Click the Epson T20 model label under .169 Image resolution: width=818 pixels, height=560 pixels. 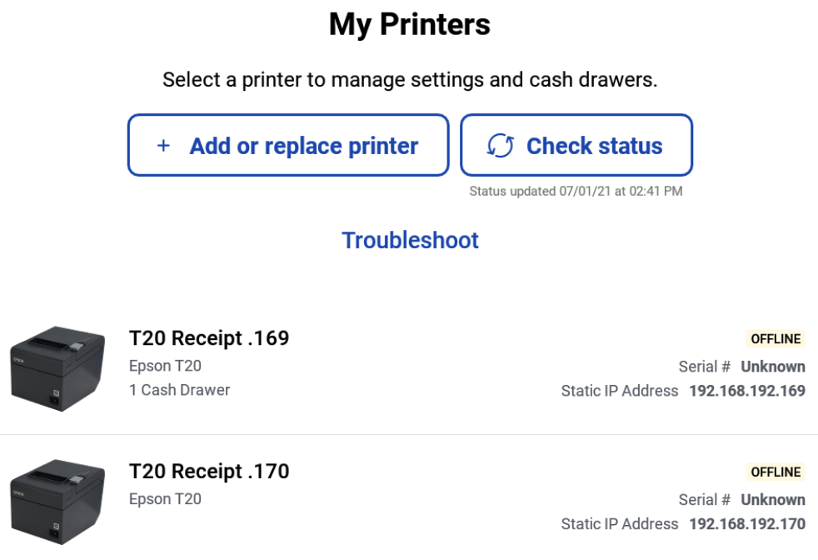click(x=162, y=365)
